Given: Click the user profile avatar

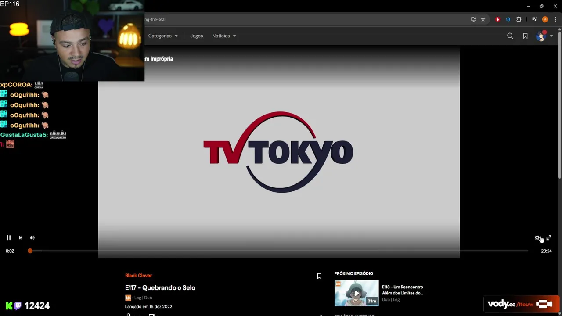Looking at the screenshot, I should pos(540,36).
